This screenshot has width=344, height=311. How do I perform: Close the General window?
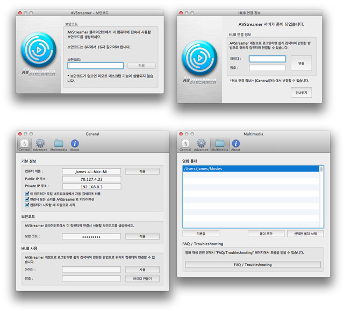click(20, 134)
